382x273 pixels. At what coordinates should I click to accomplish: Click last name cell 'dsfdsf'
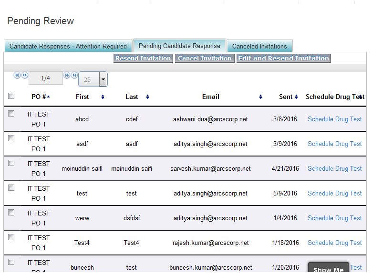(x=132, y=218)
